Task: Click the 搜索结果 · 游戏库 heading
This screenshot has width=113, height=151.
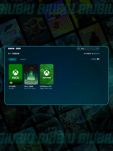Action: tap(14, 49)
